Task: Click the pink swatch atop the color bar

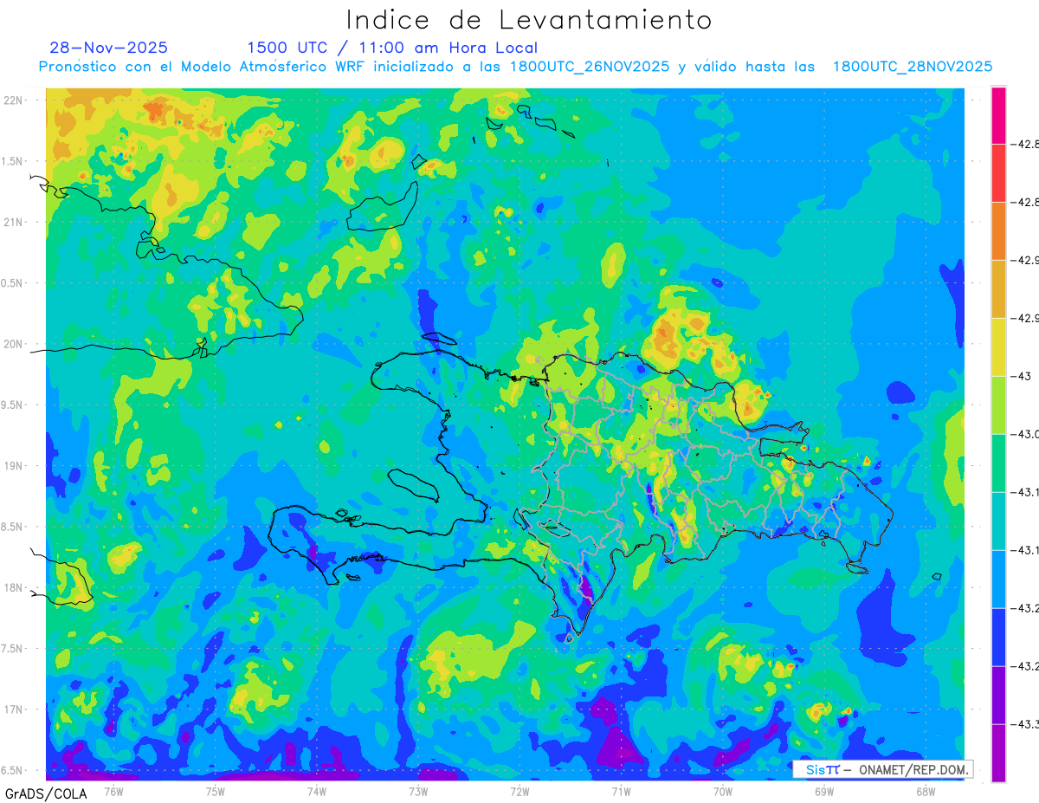Action: click(x=998, y=114)
